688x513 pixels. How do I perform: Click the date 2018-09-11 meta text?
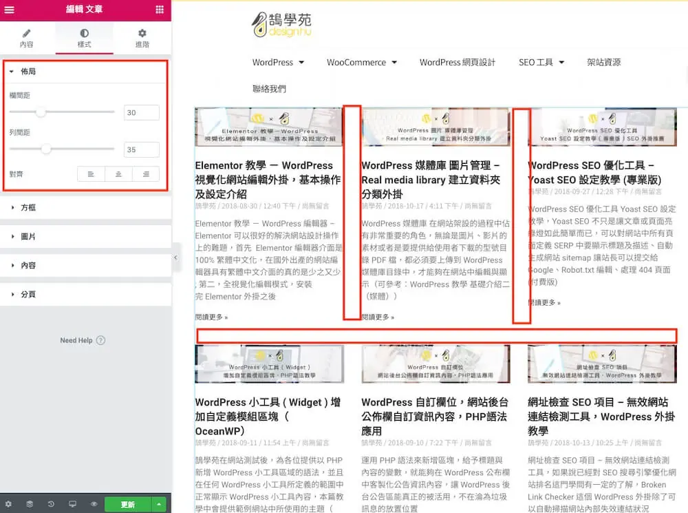(239, 443)
